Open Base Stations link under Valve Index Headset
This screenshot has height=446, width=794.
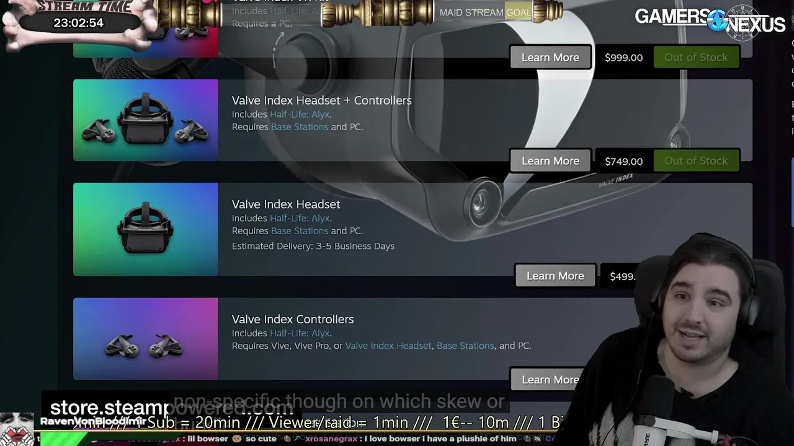(300, 231)
